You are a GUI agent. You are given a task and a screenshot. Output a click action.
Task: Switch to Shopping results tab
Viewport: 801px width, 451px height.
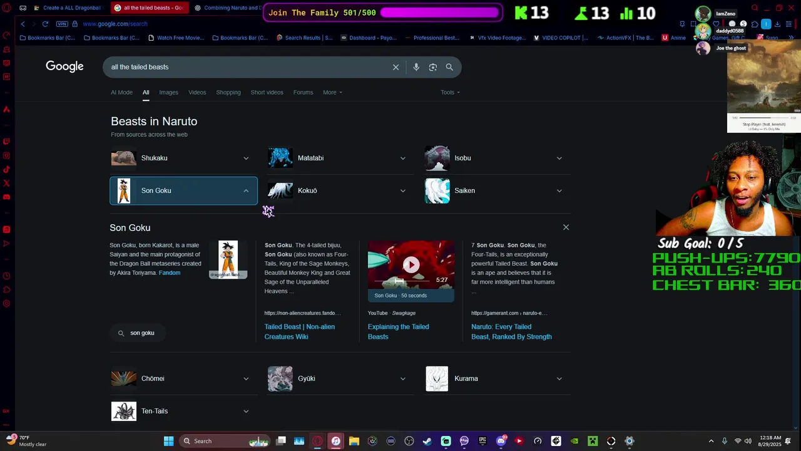pyautogui.click(x=228, y=92)
